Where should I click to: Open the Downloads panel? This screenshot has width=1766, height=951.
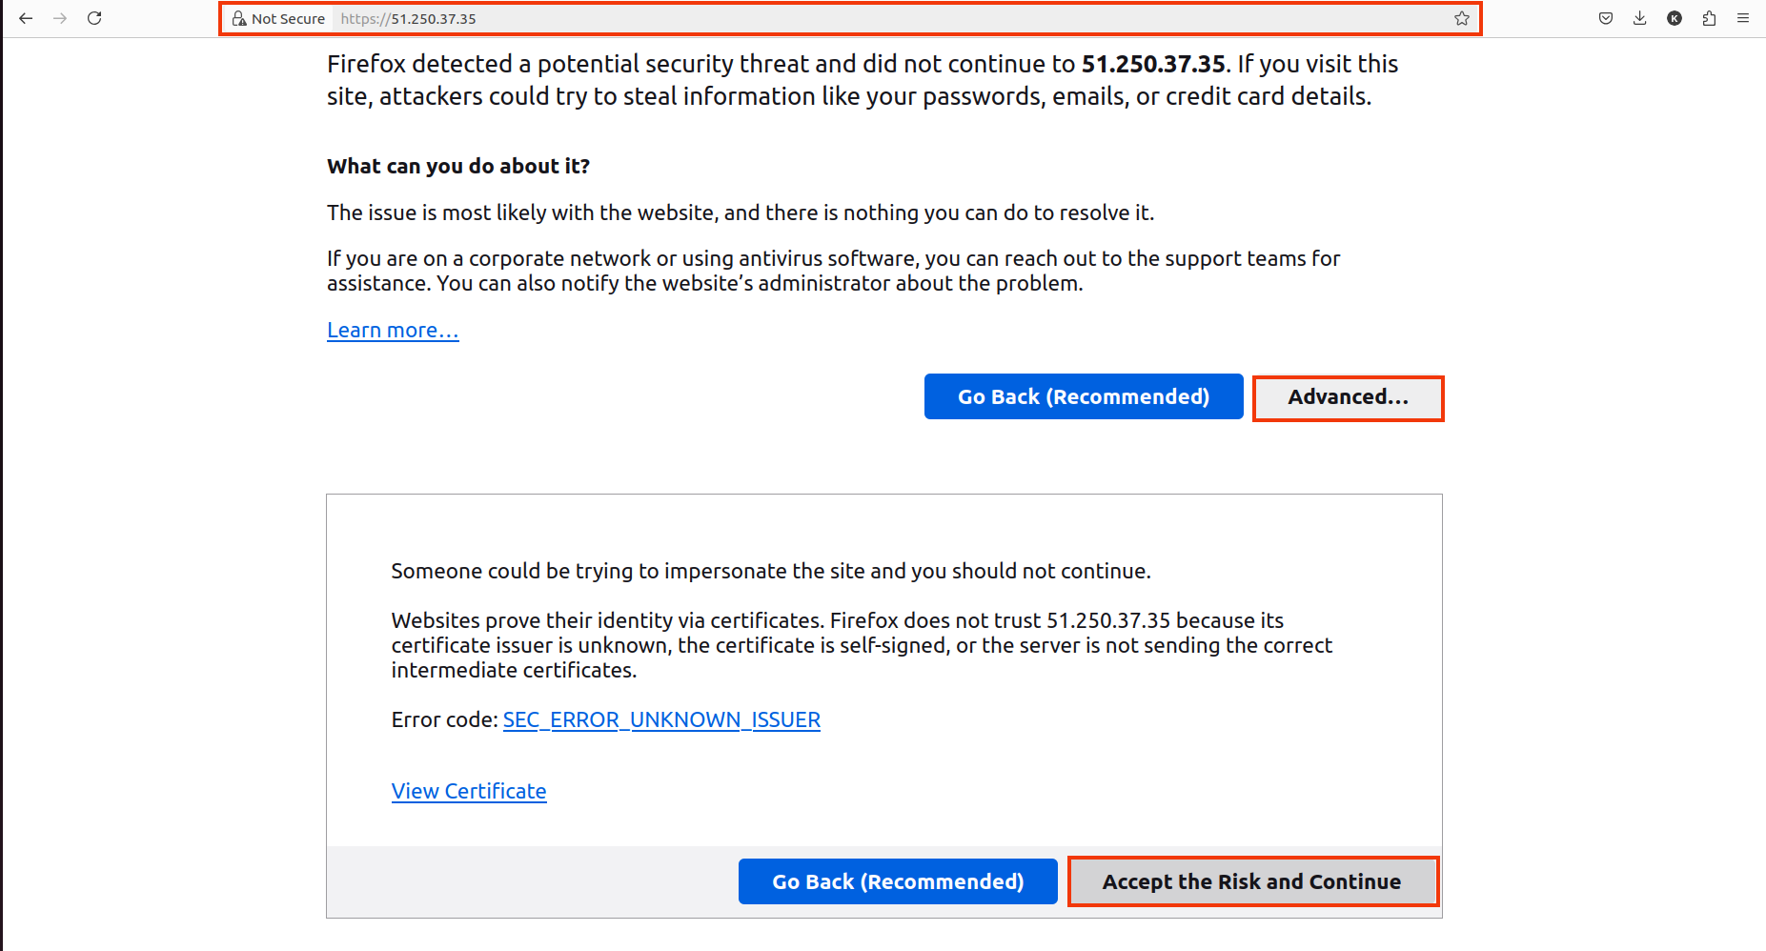[1640, 18]
